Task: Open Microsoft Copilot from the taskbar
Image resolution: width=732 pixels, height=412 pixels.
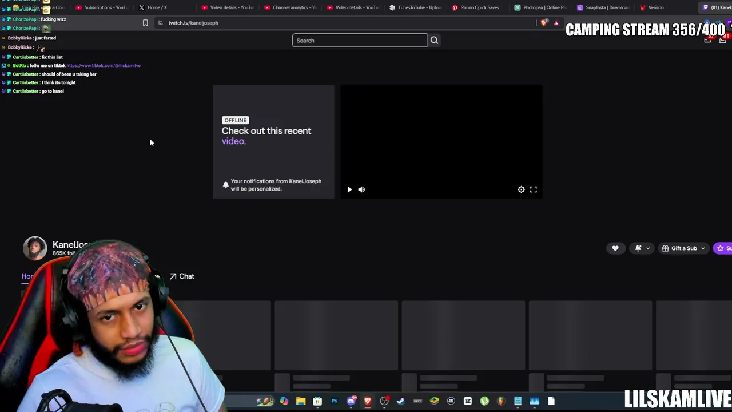Action: (x=284, y=401)
